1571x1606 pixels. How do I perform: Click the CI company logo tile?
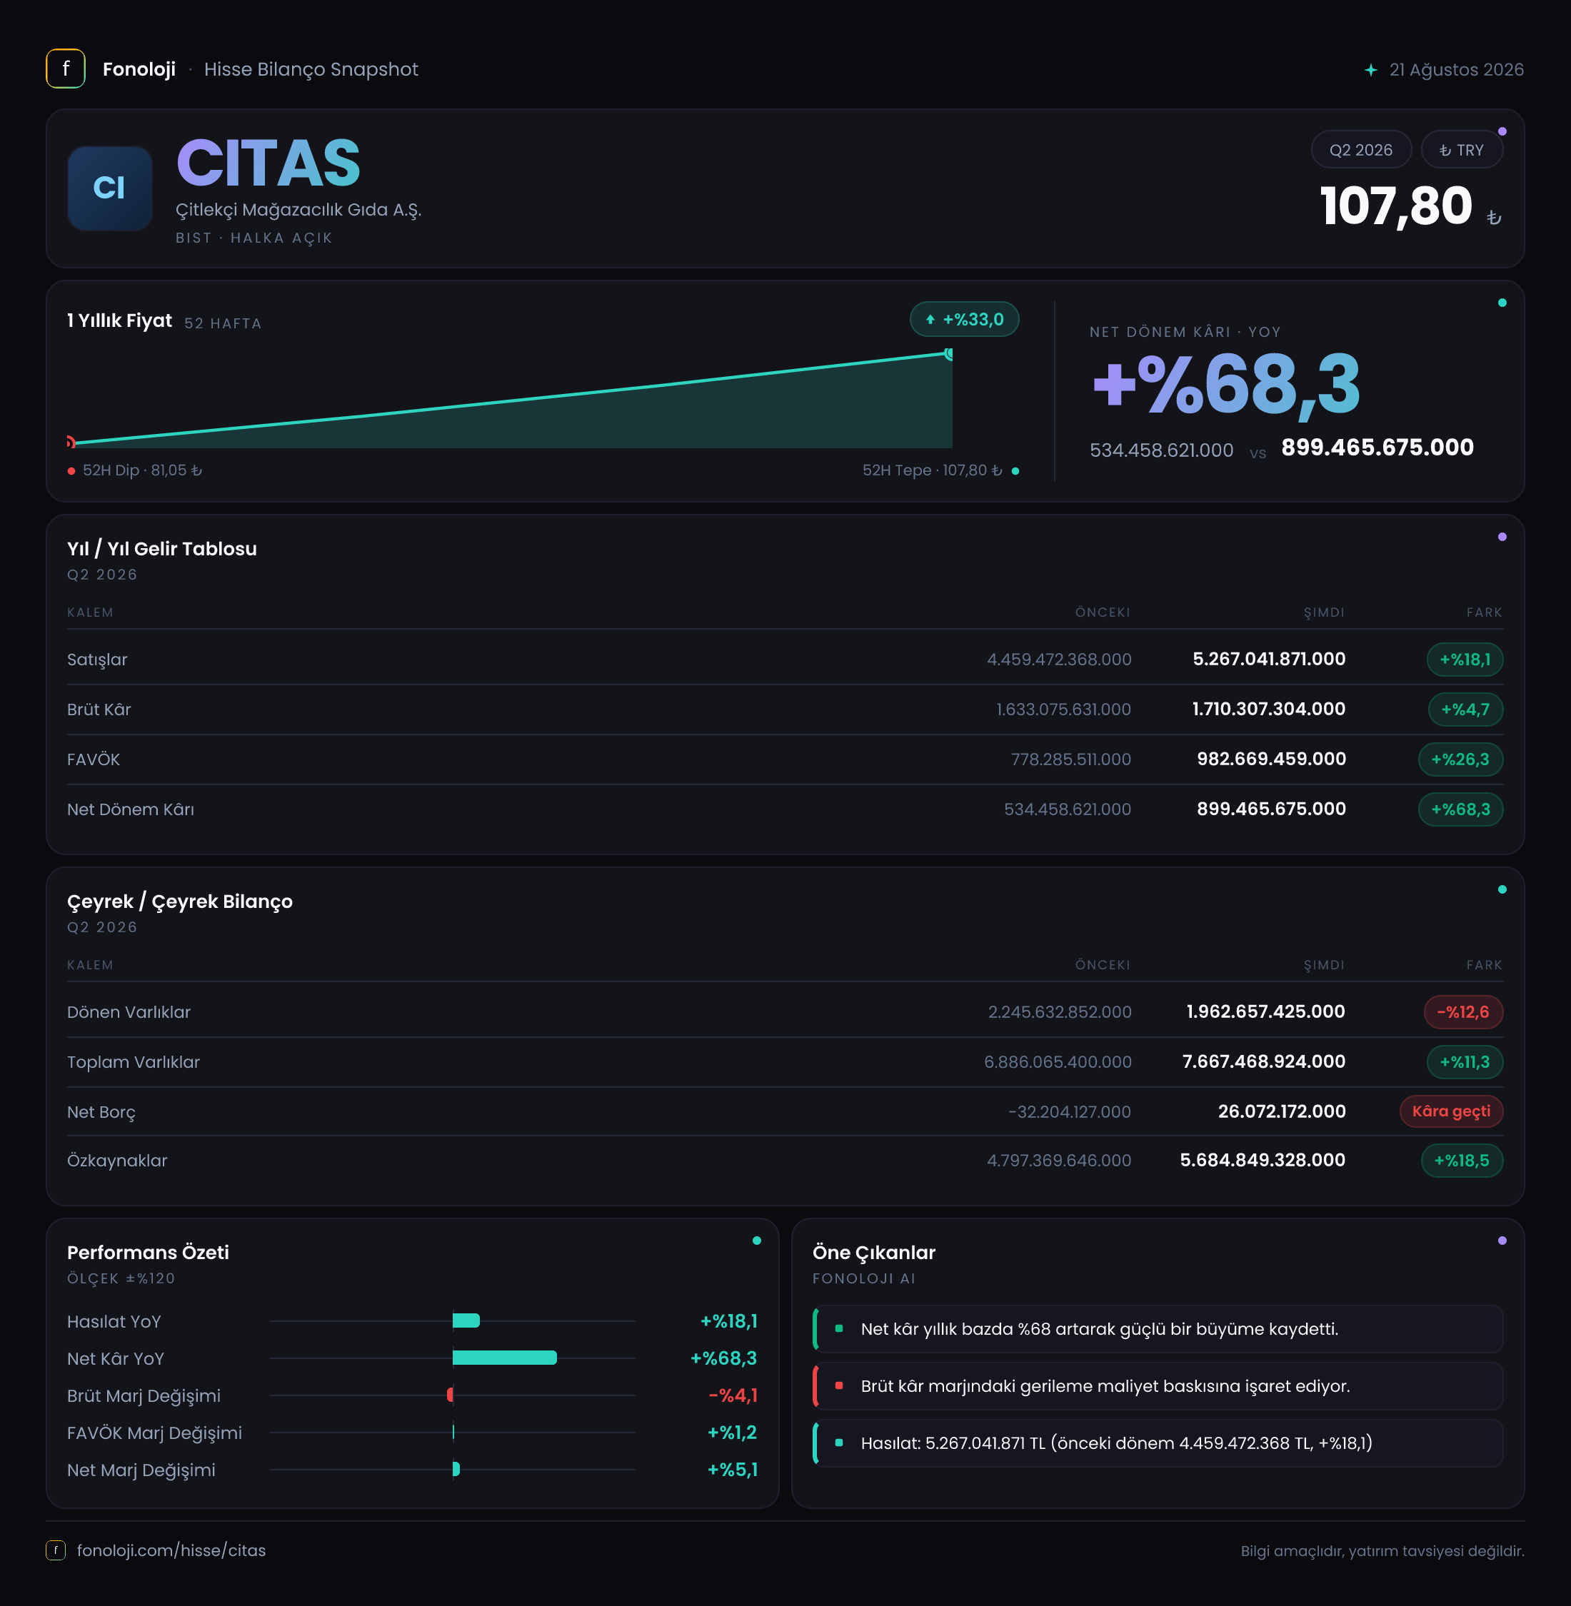tap(110, 188)
